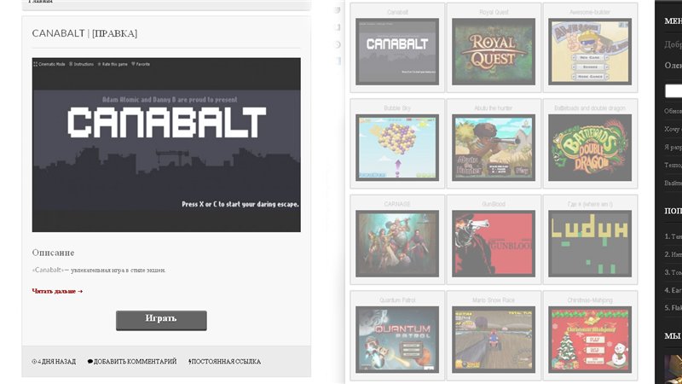Select the Описание heading text

tap(53, 253)
